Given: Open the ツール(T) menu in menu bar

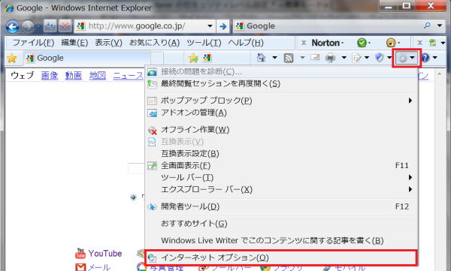Looking at the screenshot, I should (204, 43).
